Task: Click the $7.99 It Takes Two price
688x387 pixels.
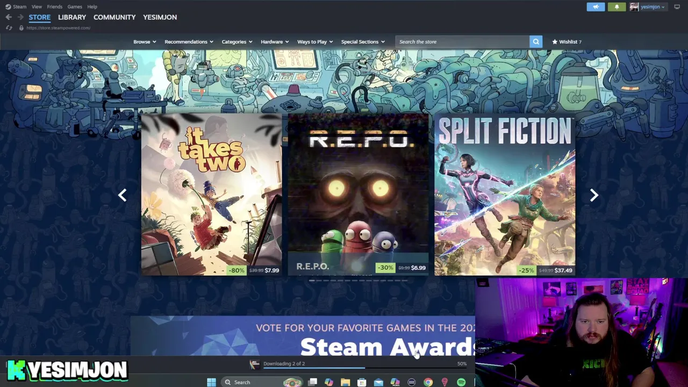Action: click(271, 270)
